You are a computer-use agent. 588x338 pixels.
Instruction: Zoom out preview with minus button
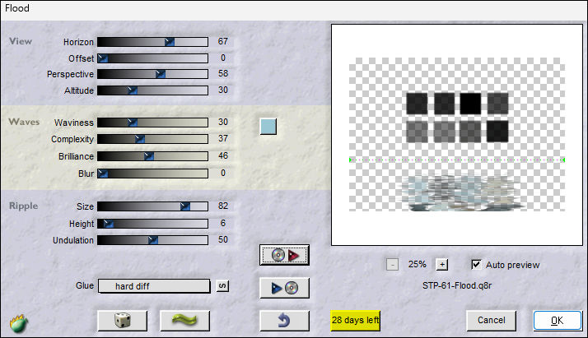(x=392, y=265)
